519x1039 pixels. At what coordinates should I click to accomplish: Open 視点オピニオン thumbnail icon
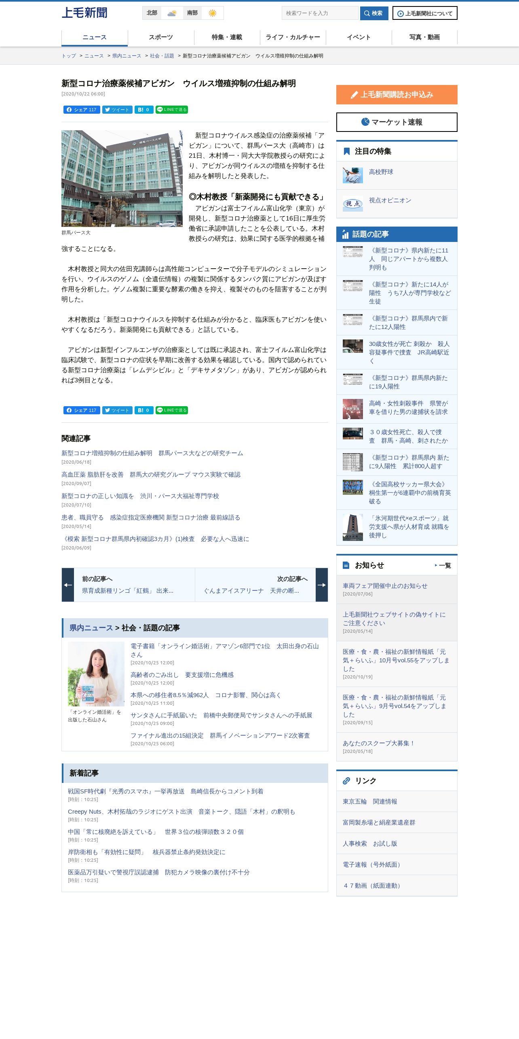tap(353, 204)
